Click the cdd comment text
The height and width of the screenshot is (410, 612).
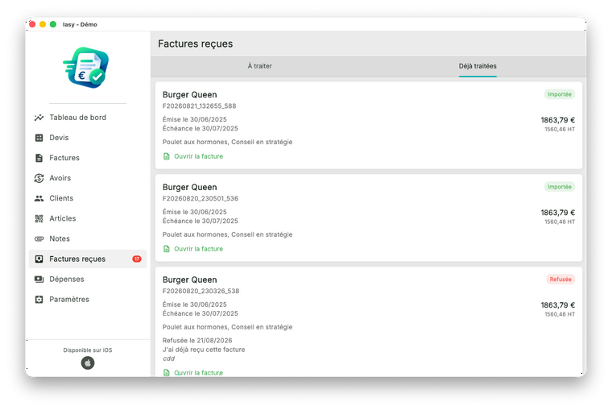168,358
